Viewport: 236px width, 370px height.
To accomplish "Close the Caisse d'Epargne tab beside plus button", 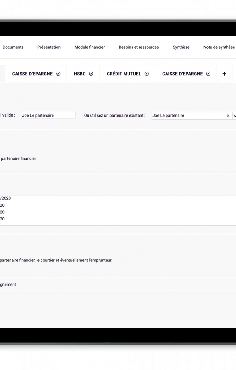I will coord(208,74).
